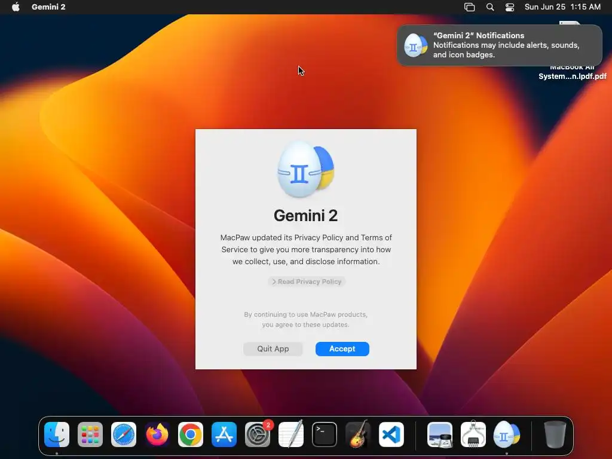Click the Gemini 2 egg logo in the dialog

point(305,169)
